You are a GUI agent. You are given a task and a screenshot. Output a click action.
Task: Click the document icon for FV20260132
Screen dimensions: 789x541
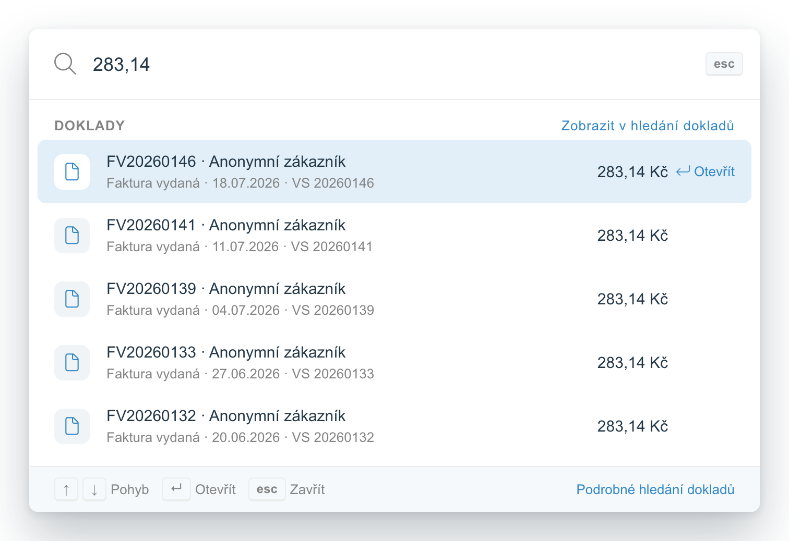point(72,426)
